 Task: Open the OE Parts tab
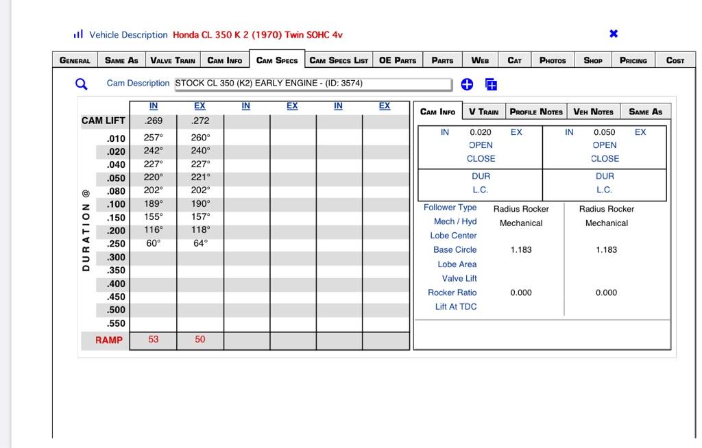(398, 60)
